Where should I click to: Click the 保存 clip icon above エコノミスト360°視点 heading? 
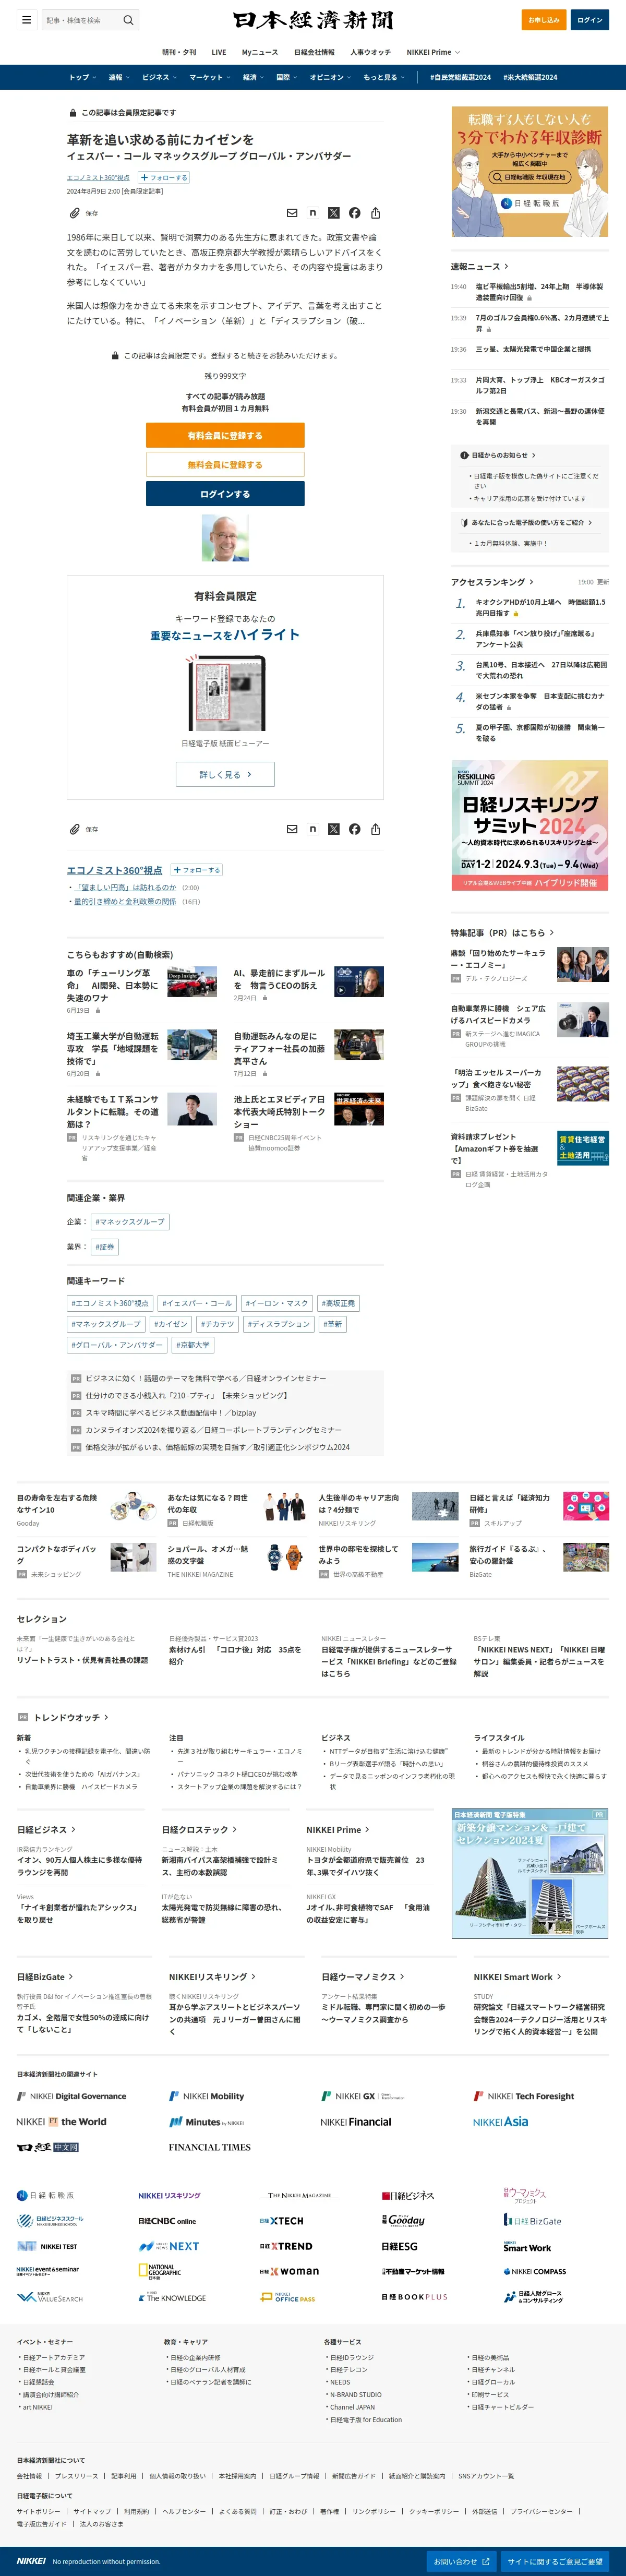[74, 829]
